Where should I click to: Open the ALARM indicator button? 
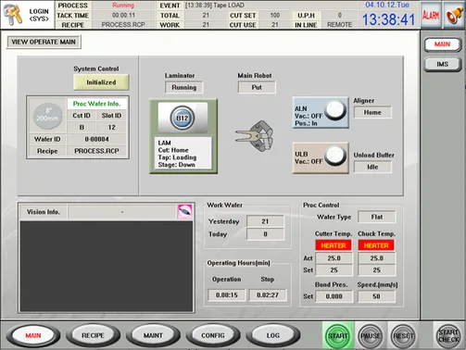(x=431, y=15)
